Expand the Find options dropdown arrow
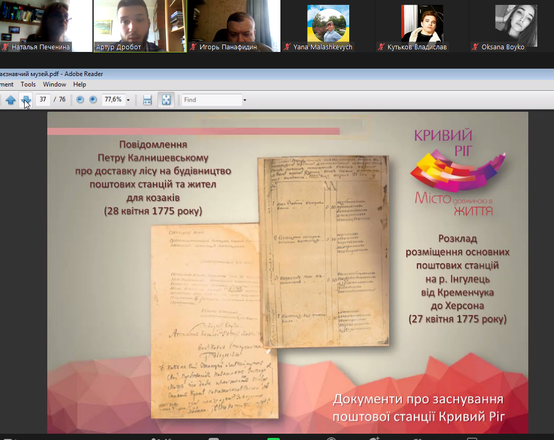 245,100
